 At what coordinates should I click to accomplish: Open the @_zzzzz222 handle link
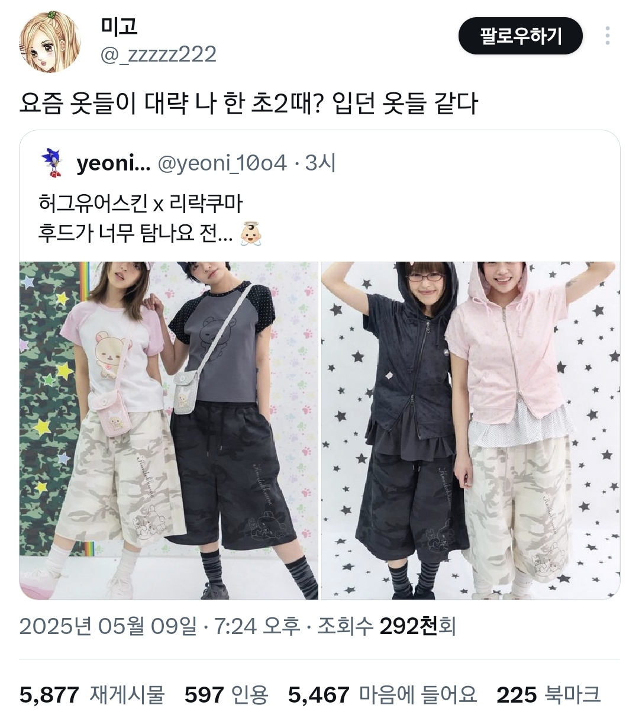pyautogui.click(x=159, y=54)
